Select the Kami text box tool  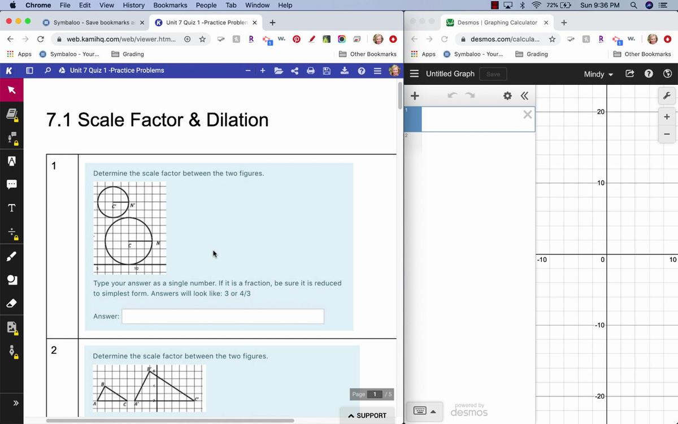pyautogui.click(x=11, y=208)
